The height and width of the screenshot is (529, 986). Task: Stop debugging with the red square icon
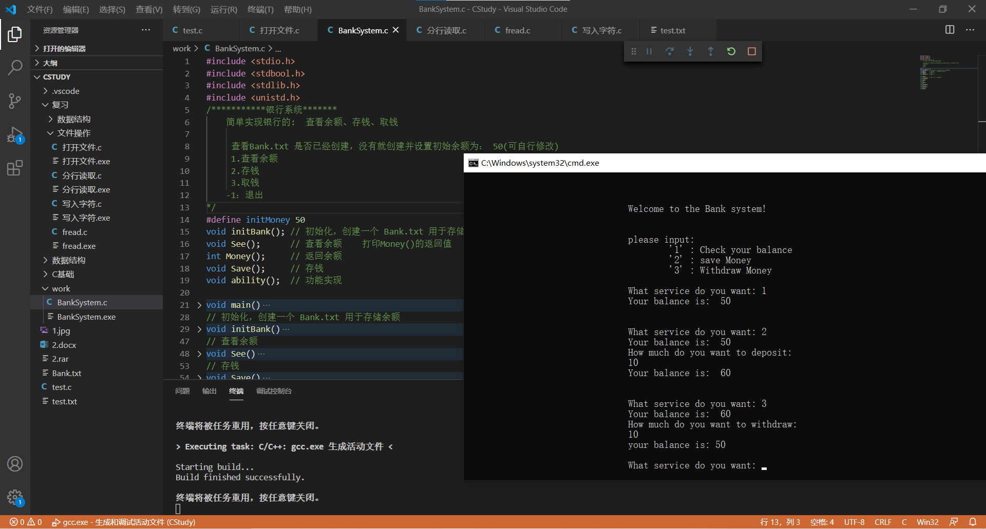(x=752, y=51)
